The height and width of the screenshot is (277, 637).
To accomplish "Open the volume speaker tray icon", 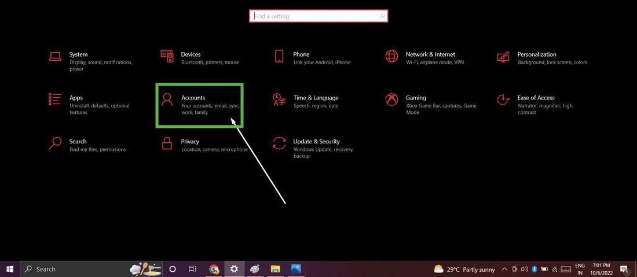I will [x=525, y=269].
